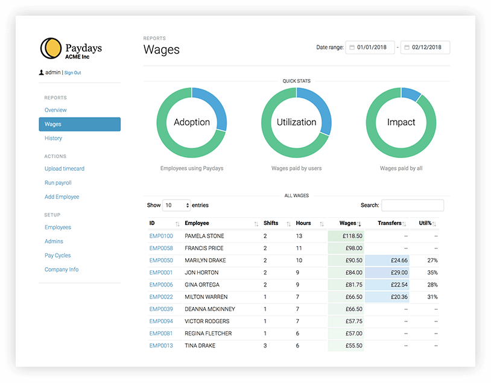Focus the table Search input field
This screenshot has height=383, width=491.
click(x=413, y=206)
